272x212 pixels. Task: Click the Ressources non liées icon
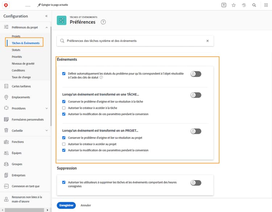tap(6, 199)
